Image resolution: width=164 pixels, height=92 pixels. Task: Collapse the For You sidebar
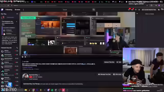(x=17, y=14)
